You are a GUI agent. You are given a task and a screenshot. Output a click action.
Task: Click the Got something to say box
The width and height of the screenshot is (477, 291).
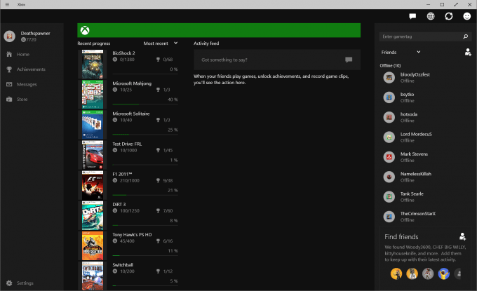coord(277,60)
